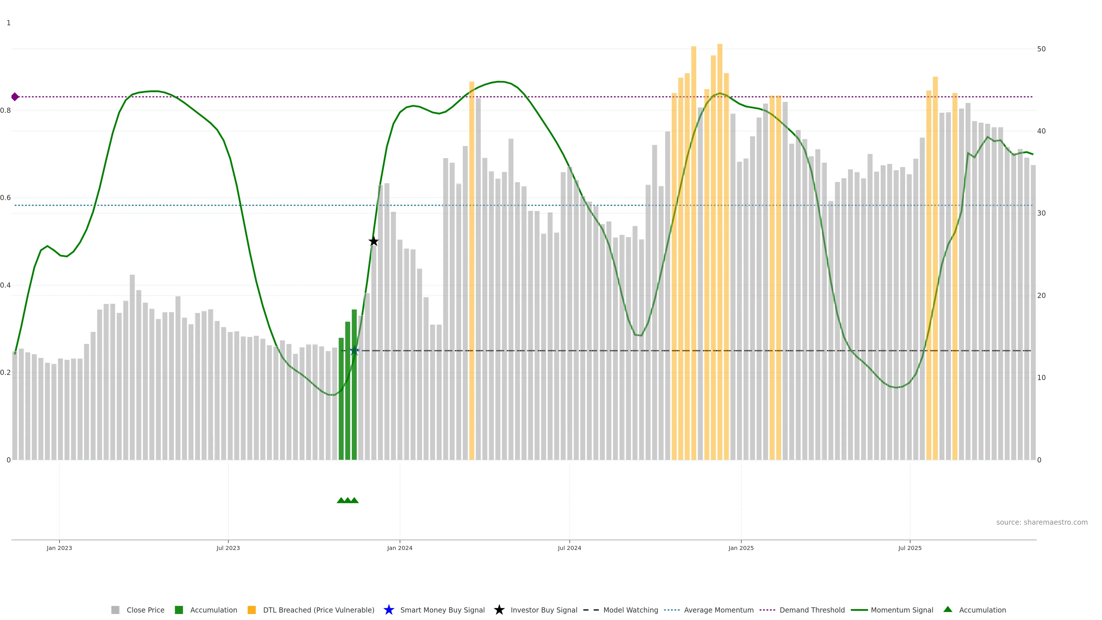The image size is (1102, 620).
Task: Click the black star icon in legend
Action: point(499,610)
